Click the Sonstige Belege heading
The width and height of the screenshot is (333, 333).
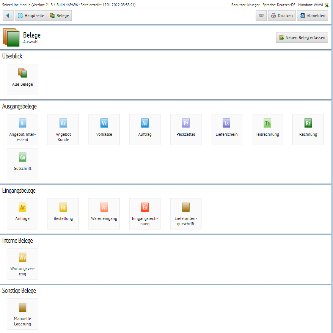(19, 291)
